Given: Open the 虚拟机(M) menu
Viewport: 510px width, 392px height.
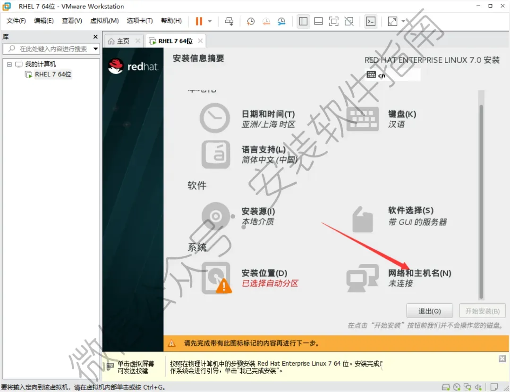Looking at the screenshot, I should (x=104, y=21).
